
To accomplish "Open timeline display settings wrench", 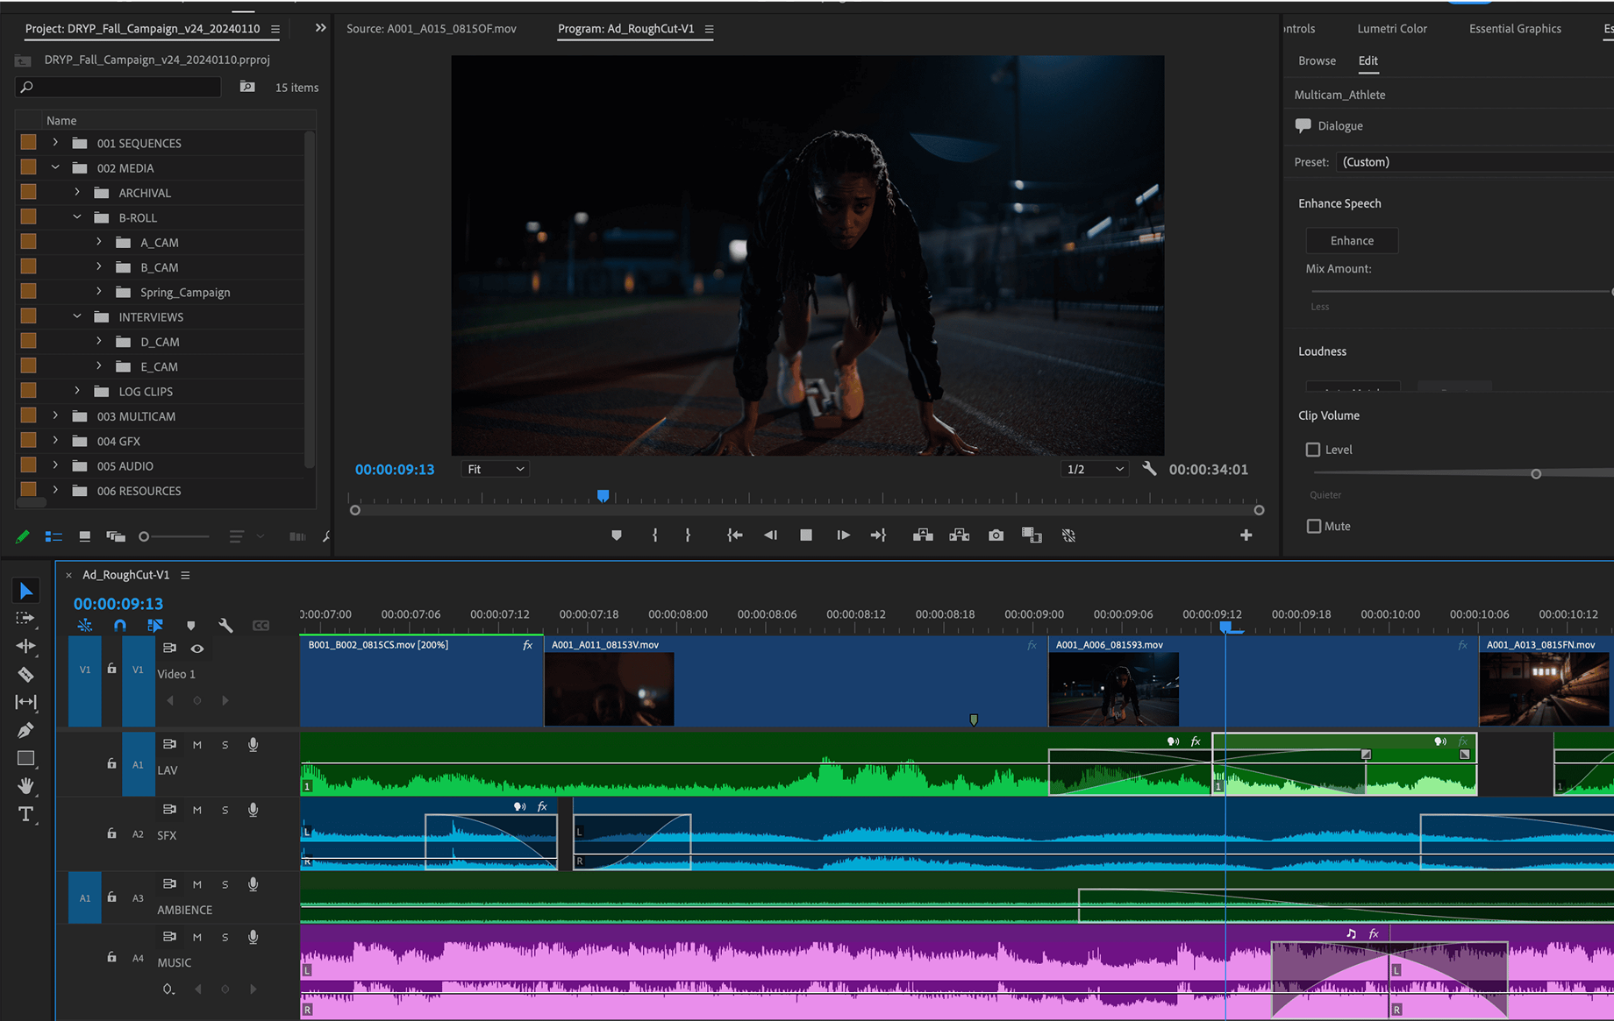I will click(225, 626).
